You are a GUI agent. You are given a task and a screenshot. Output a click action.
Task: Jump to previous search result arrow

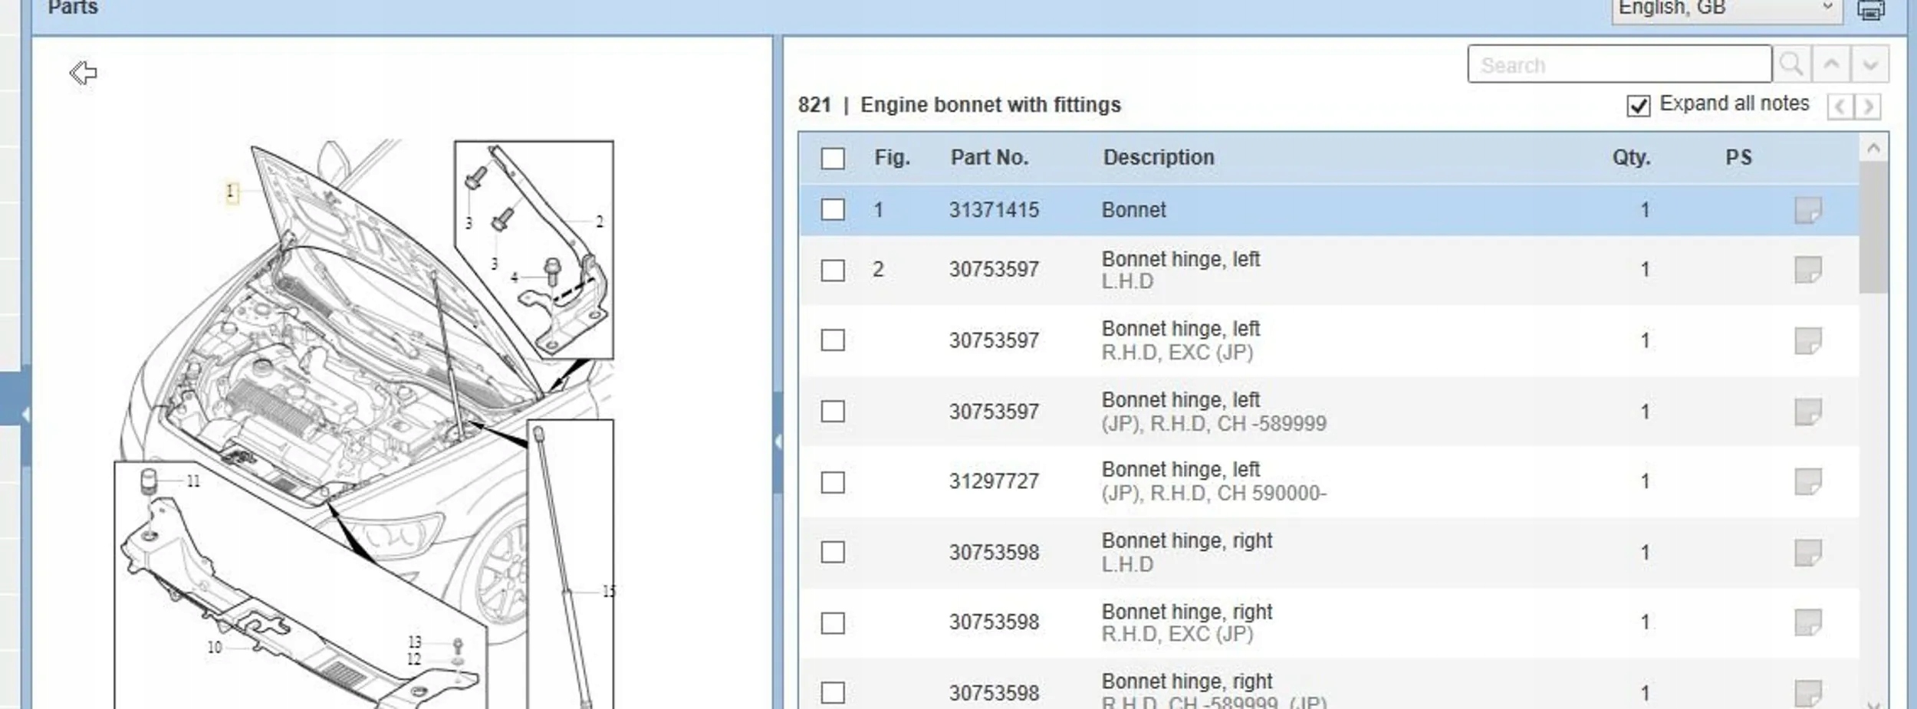[x=1831, y=64]
